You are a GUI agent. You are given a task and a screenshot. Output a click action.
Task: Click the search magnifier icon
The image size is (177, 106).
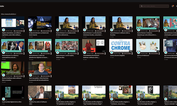(142, 6)
